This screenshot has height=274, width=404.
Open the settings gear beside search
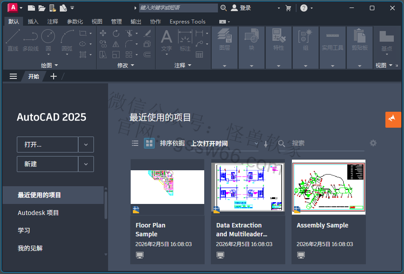coord(373,143)
